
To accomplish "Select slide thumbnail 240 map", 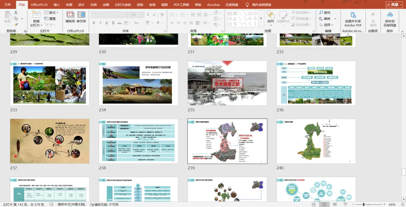I will click(x=316, y=141).
